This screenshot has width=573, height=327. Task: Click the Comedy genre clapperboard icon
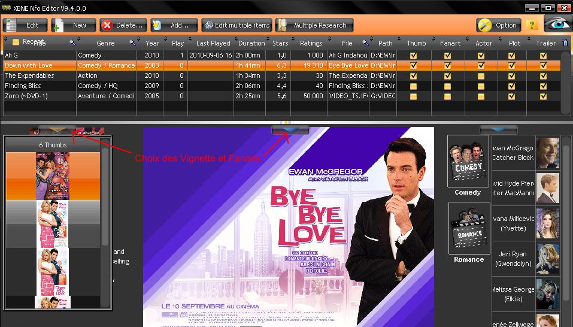coord(468,161)
